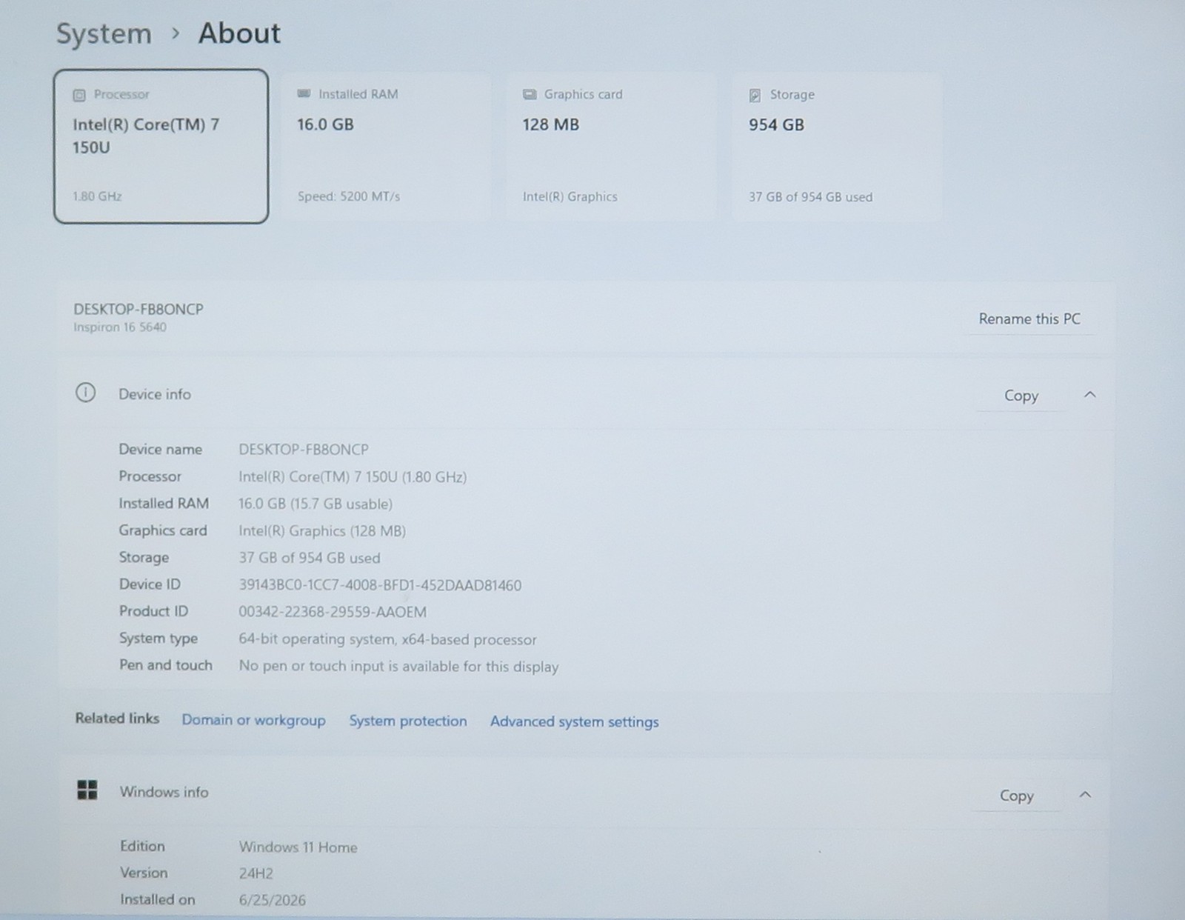Click the Processor card chip icon
This screenshot has height=920, width=1185.
(79, 95)
